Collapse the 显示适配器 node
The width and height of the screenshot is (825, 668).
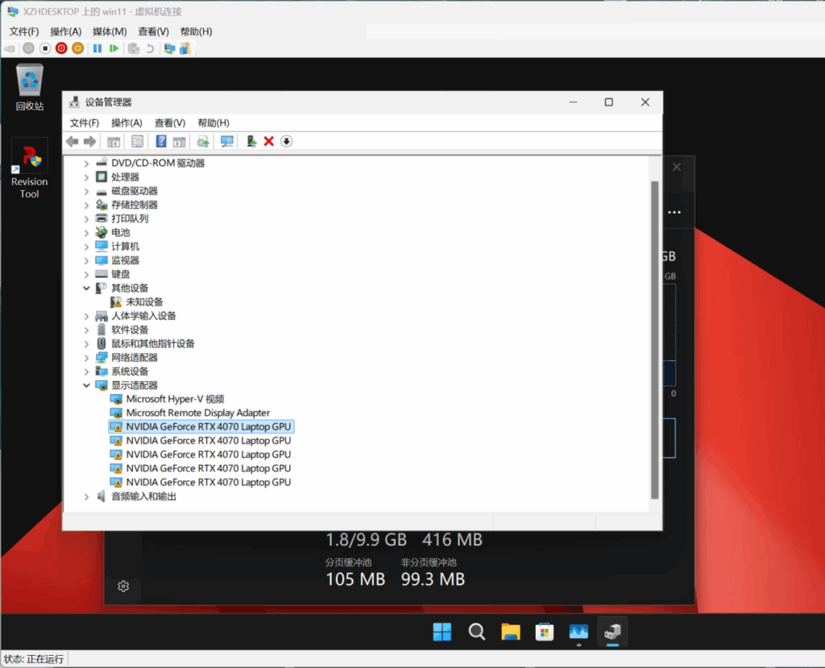coord(87,385)
